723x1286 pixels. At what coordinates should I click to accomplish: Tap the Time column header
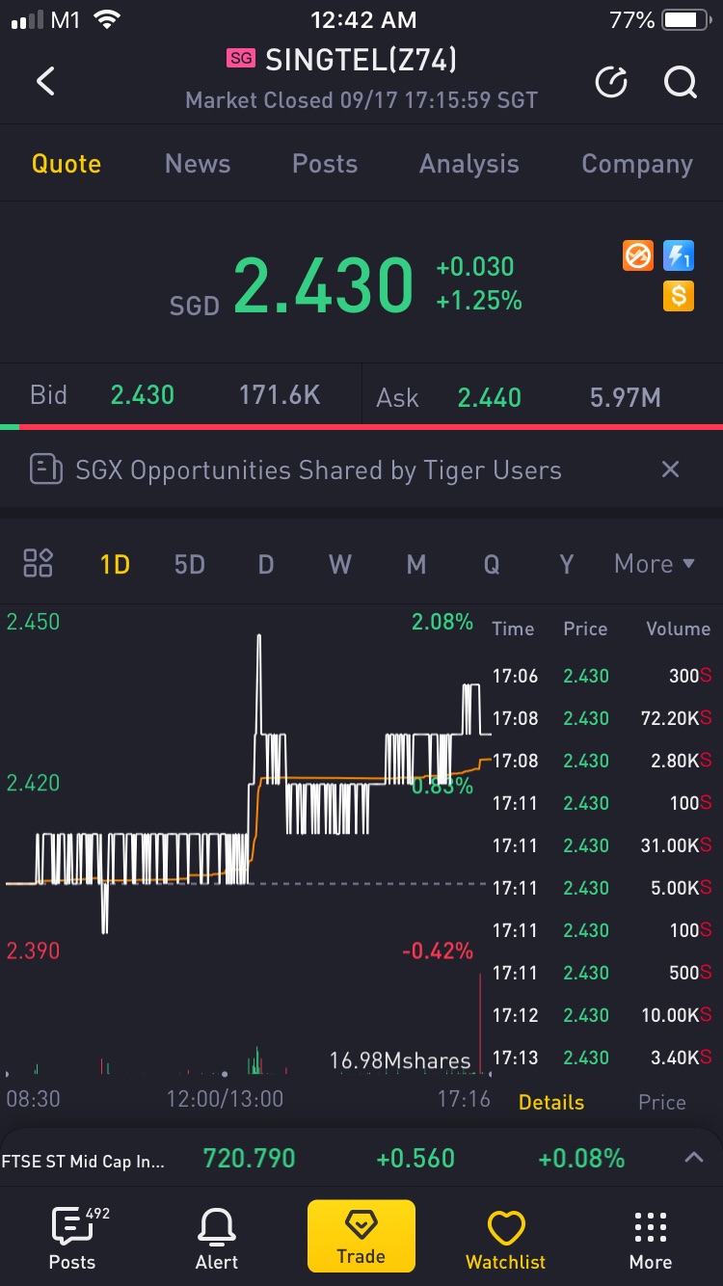pos(513,629)
